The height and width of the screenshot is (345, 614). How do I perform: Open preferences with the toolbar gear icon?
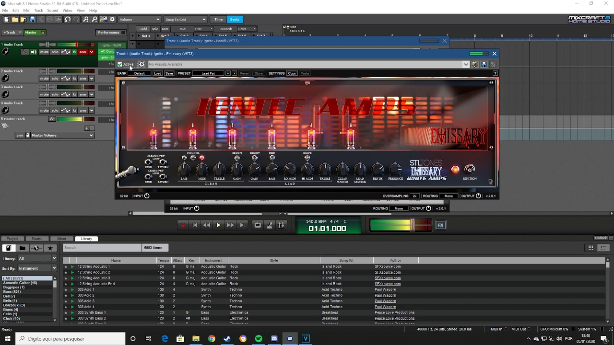click(x=112, y=19)
